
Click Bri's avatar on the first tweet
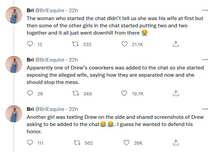click(15, 15)
